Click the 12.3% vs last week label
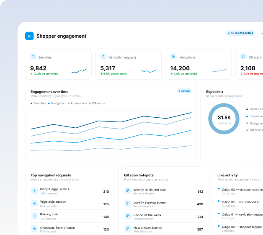 coord(44,74)
